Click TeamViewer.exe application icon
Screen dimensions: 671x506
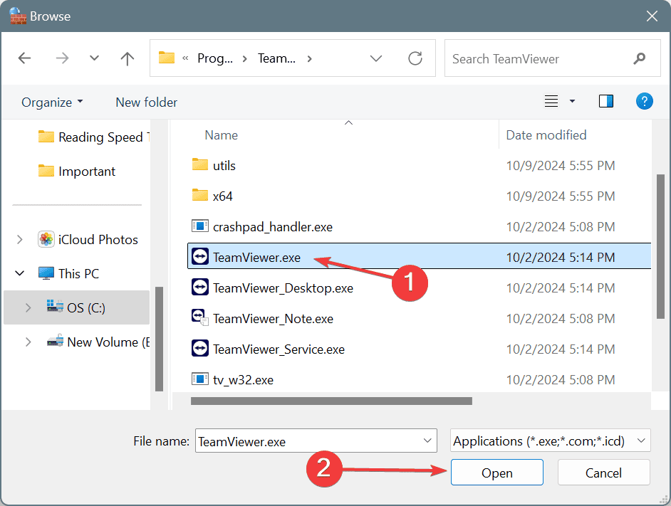tap(200, 257)
